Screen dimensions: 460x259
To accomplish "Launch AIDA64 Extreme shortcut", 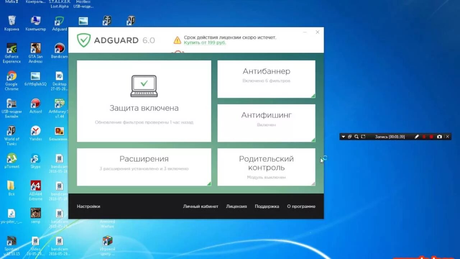I will coord(36,190).
